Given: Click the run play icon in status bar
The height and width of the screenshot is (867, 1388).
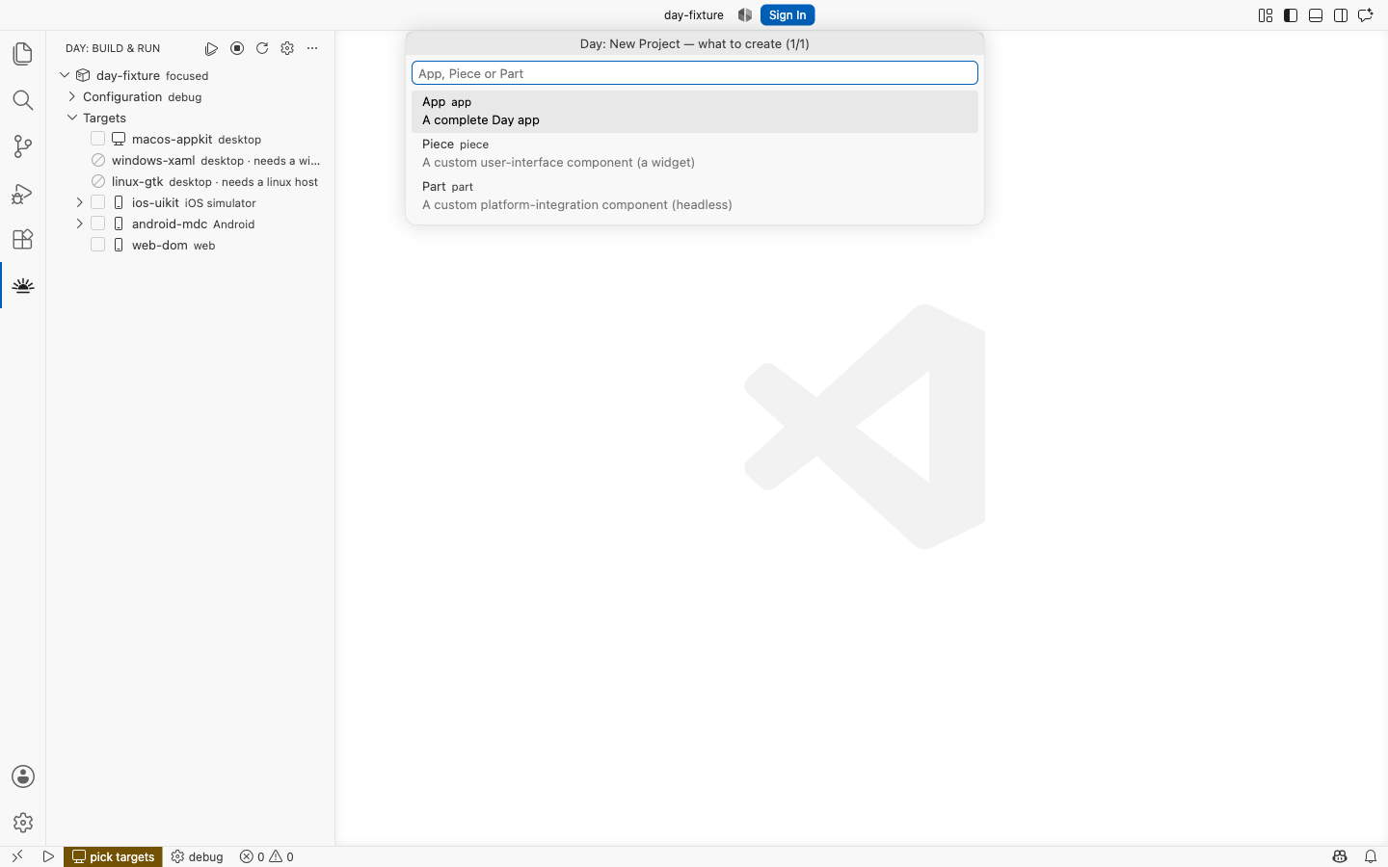Looking at the screenshot, I should point(48,856).
